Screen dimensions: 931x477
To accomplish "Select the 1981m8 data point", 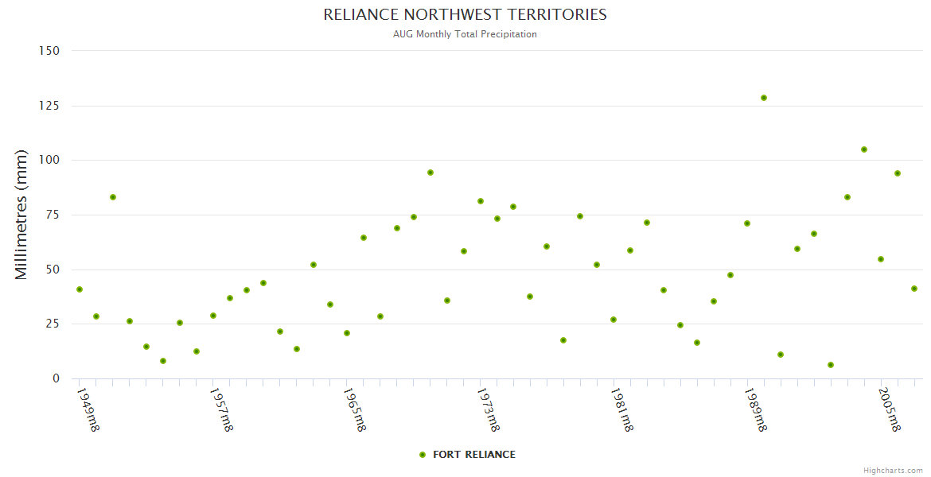I will point(614,320).
